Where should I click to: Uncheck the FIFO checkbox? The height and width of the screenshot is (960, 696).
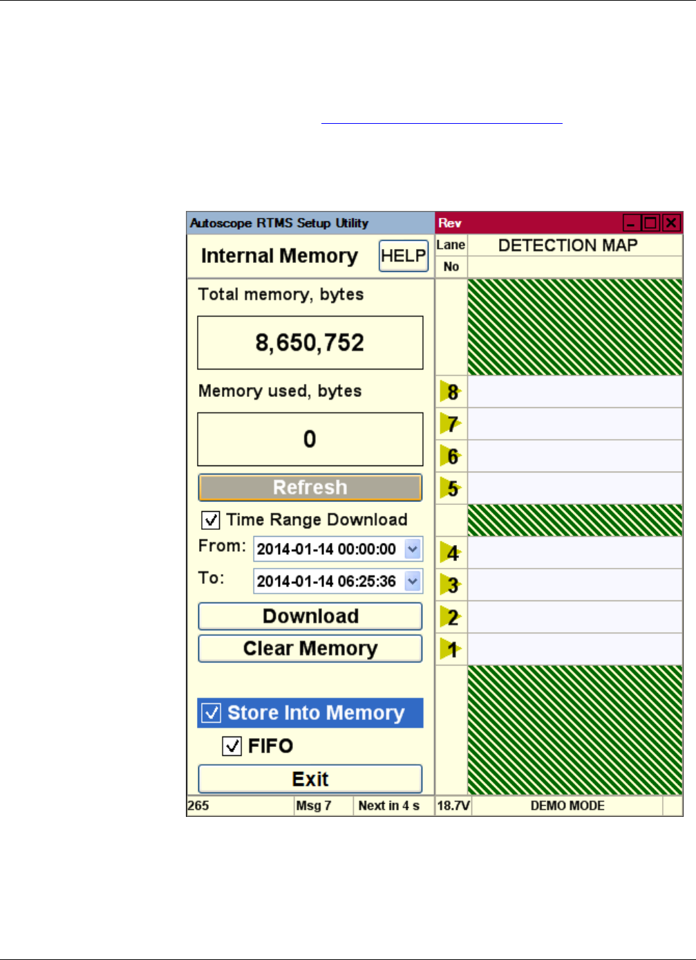coord(232,746)
